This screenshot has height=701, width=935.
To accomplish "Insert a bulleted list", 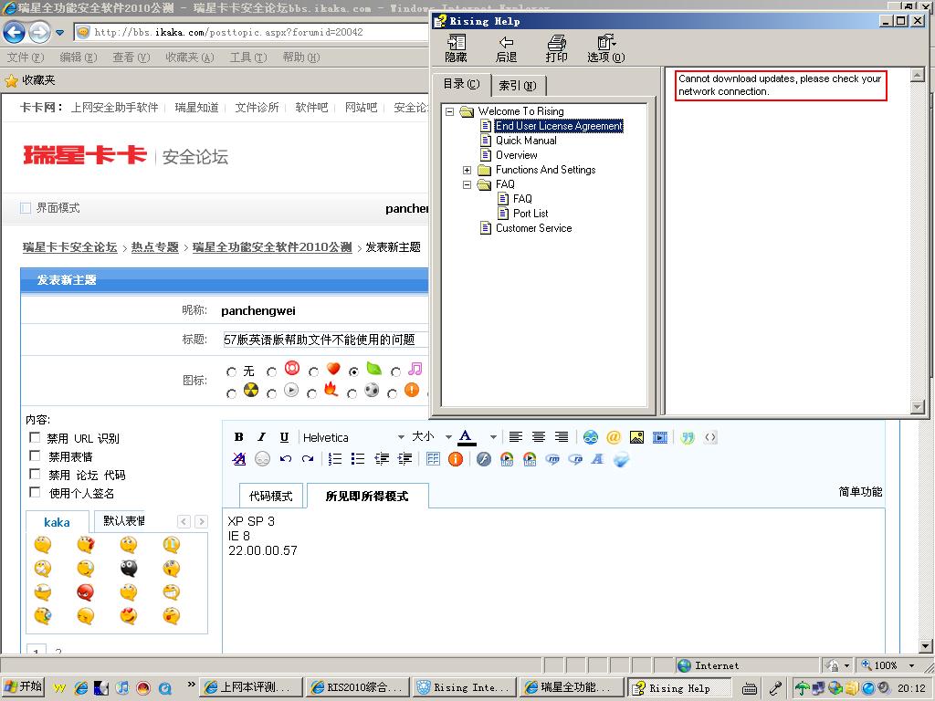I will [358, 459].
